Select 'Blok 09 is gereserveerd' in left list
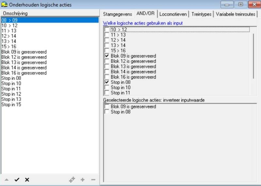This screenshot has width=261, height=186. (50, 52)
